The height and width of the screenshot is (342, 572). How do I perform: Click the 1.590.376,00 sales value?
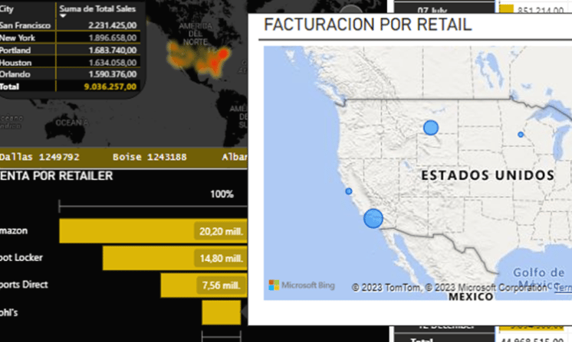(x=113, y=74)
